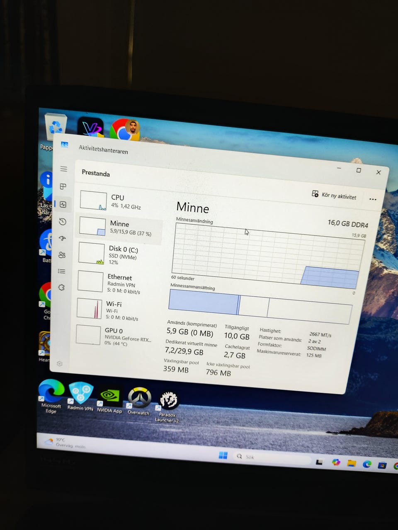The height and width of the screenshot is (530, 398).
Task: Click the memory composition bar
Action: [x=260, y=307]
